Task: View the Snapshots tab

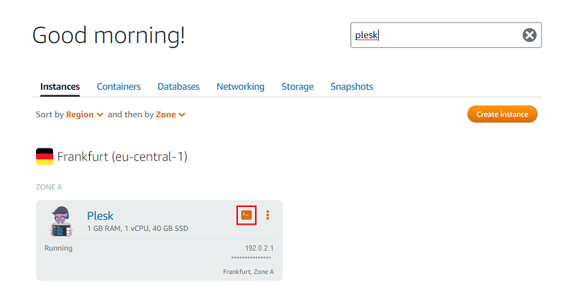Action: tap(351, 87)
